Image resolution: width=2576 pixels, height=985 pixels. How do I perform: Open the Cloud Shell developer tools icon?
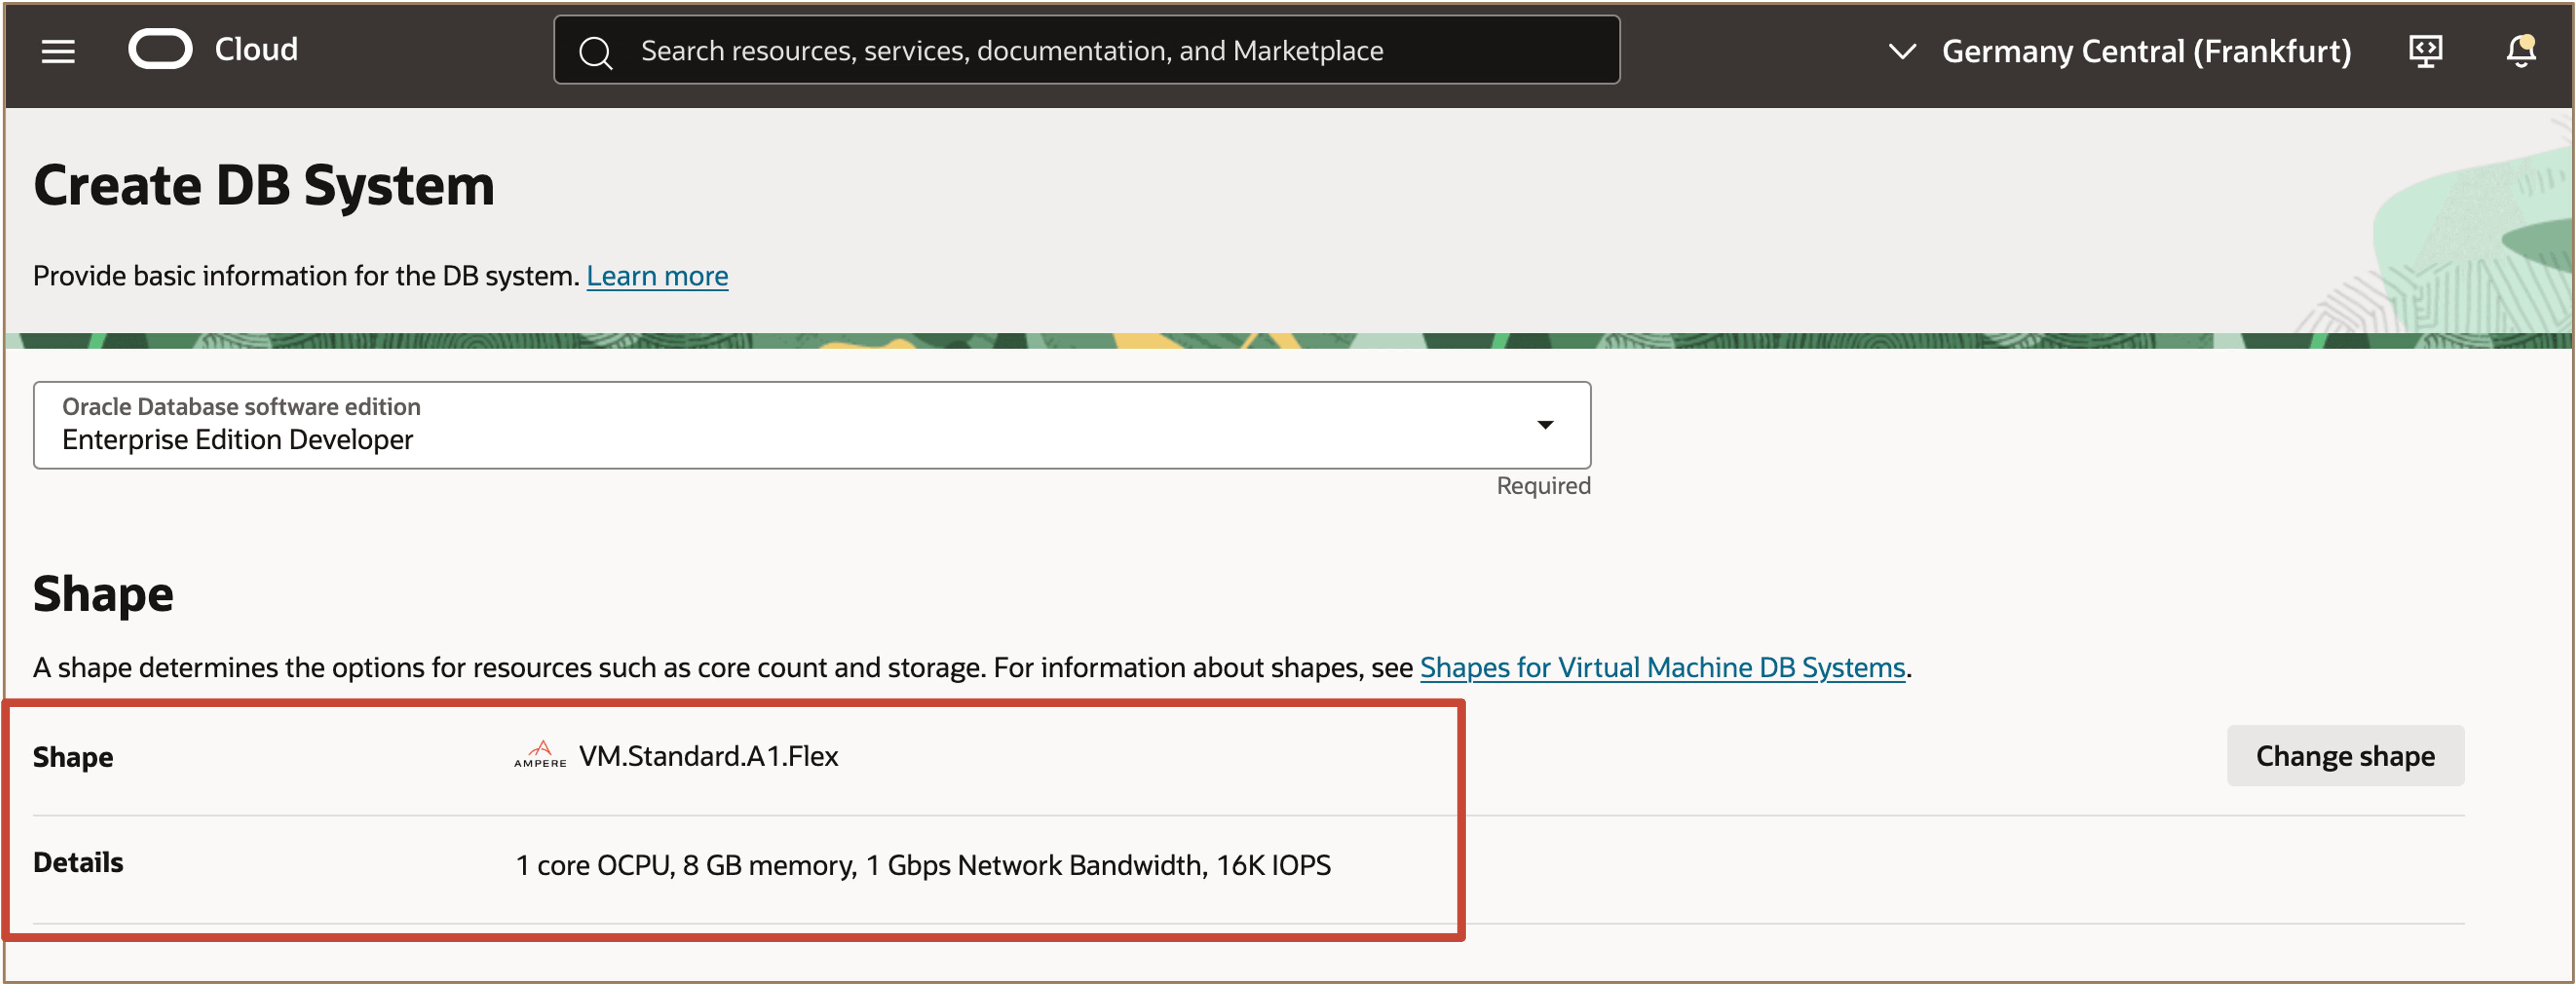pos(2425,51)
